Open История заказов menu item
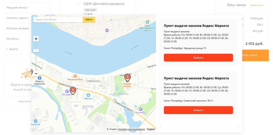273x135 pixels. [x=17, y=28]
